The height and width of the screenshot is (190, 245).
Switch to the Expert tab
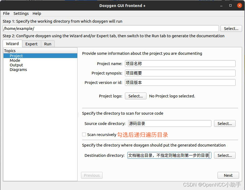31,44
